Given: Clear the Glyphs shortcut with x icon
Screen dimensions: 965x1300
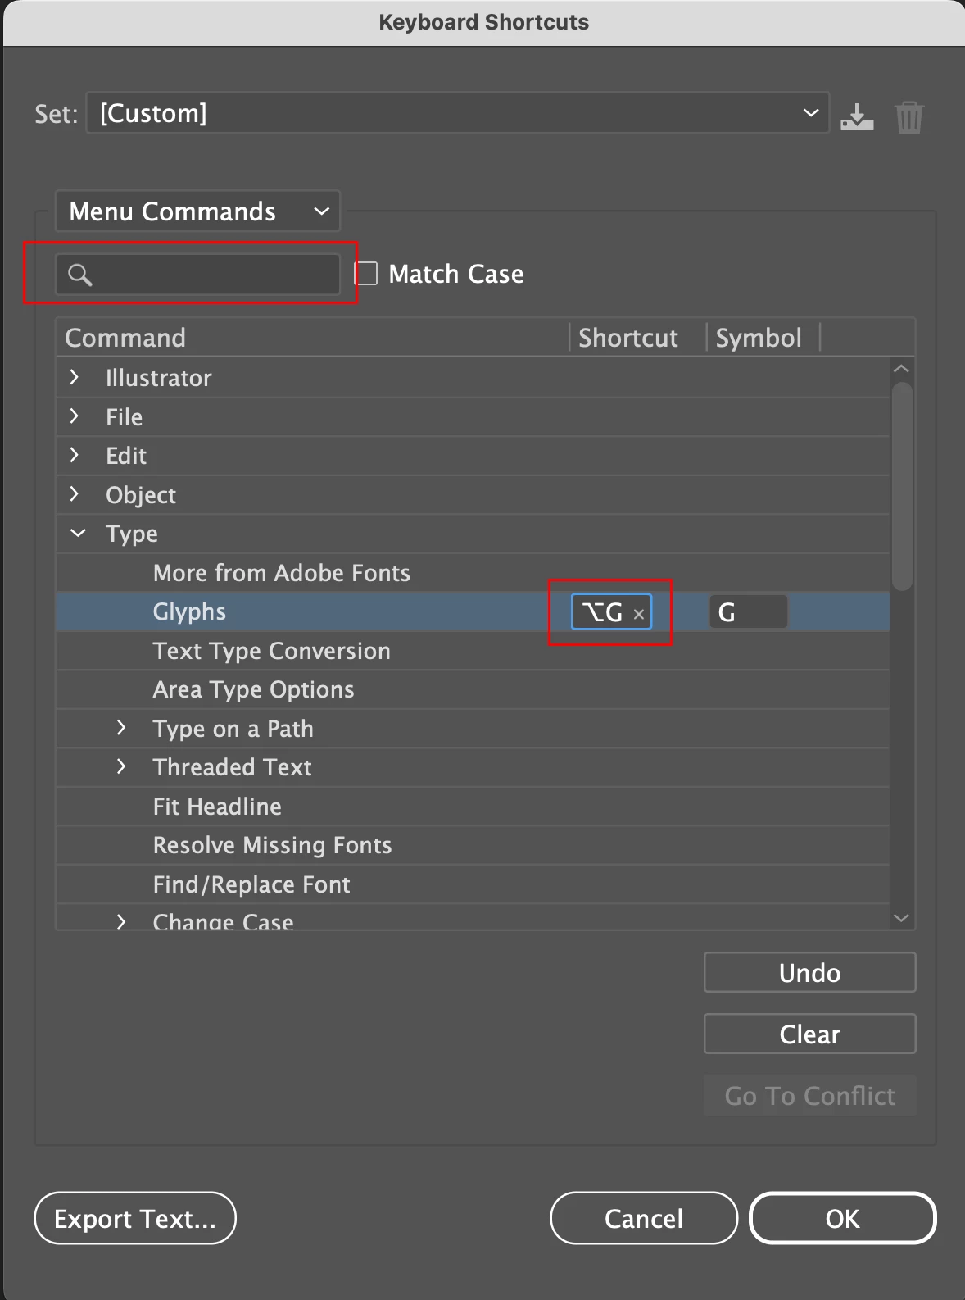Looking at the screenshot, I should [639, 614].
